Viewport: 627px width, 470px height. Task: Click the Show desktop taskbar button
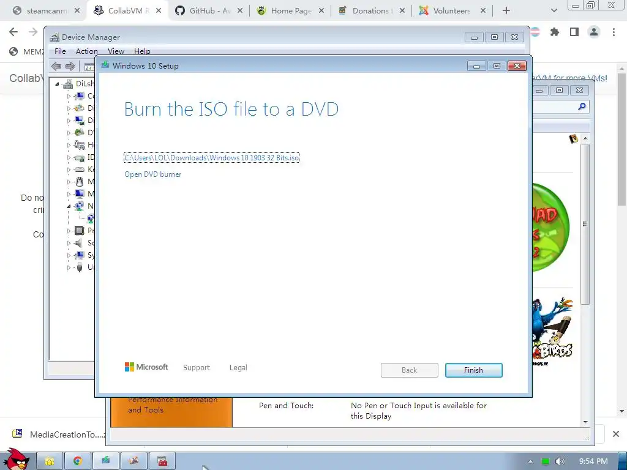tap(622, 461)
